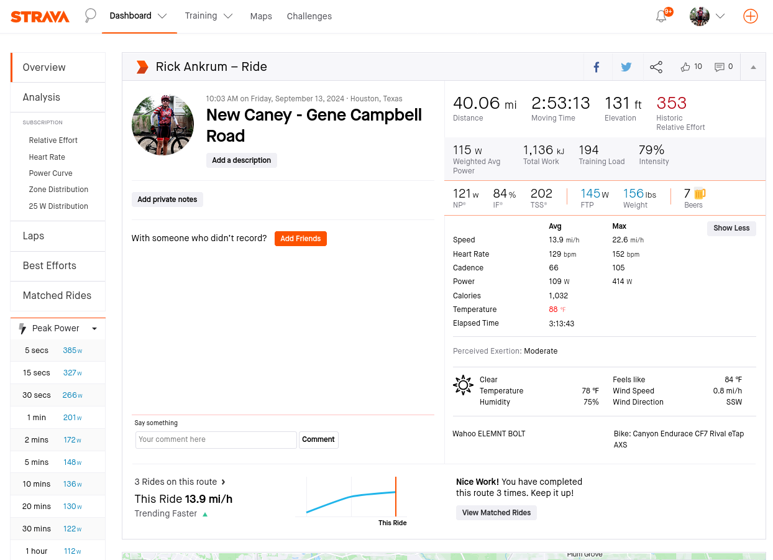Viewport: 773px width, 560px height.
Task: Collapse the activity header triangle
Action: click(753, 67)
